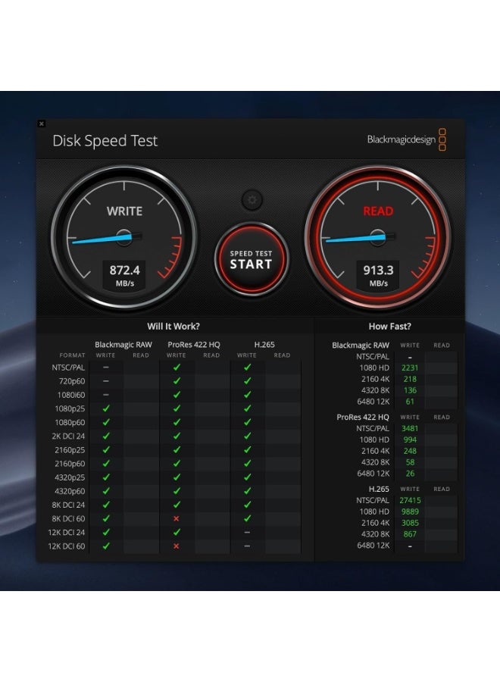Click Blackmagic RAW column header in Will It Work
This screenshot has width=500, height=682.
[123, 345]
